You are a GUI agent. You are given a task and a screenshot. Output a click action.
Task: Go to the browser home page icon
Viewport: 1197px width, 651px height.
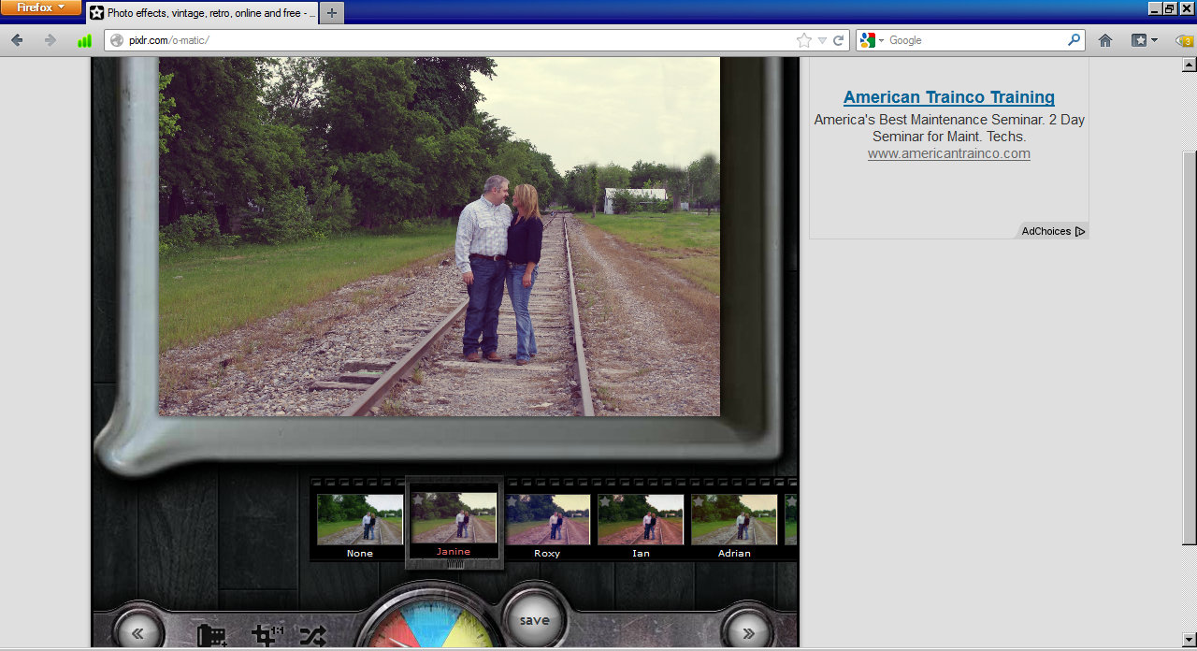point(1105,40)
